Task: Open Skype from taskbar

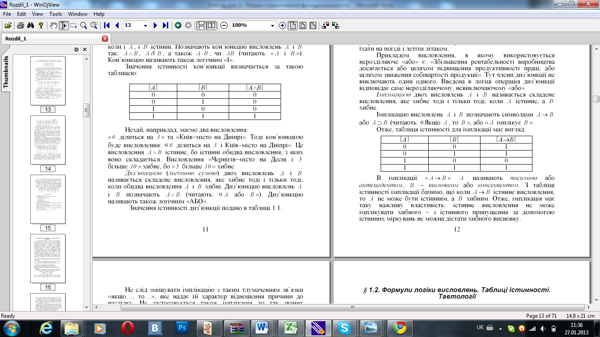Action: [x=344, y=328]
